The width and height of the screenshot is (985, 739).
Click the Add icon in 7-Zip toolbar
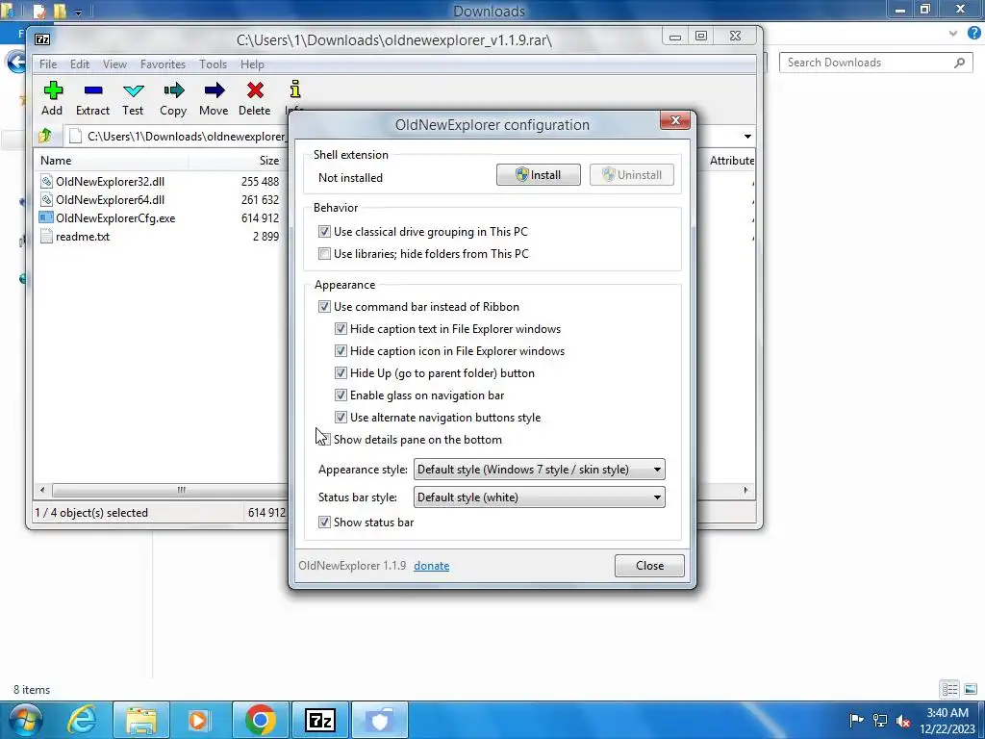point(53,90)
